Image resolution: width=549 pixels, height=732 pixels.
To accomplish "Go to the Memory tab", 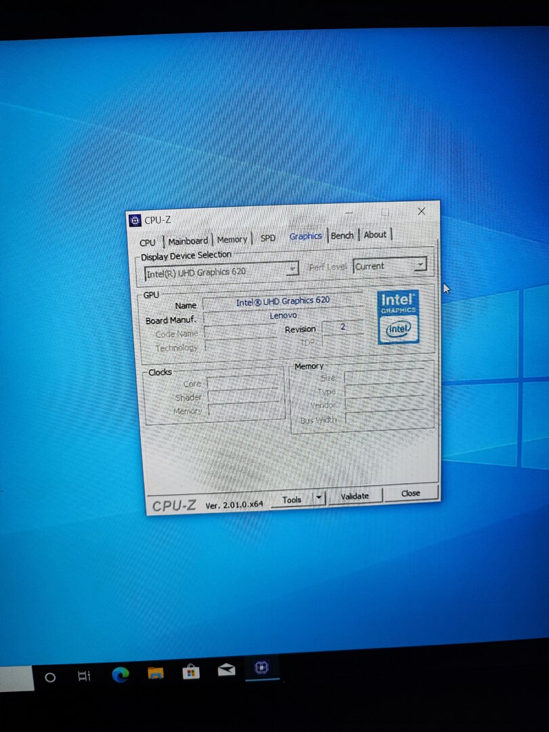I will pos(232,239).
